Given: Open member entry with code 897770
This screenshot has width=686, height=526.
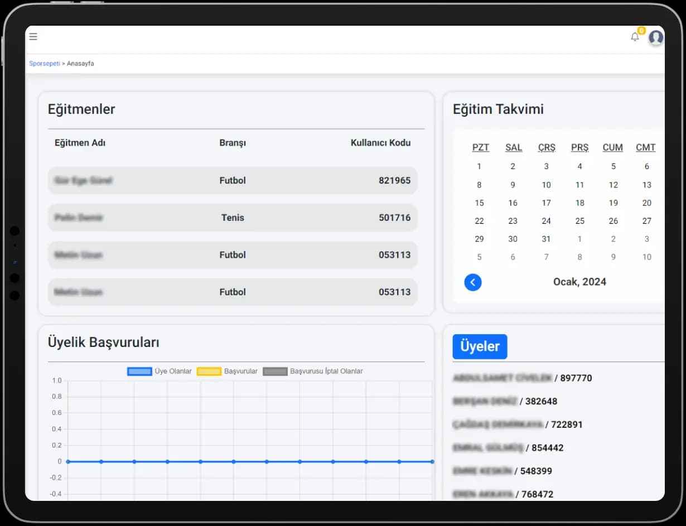Looking at the screenshot, I should pyautogui.click(x=523, y=378).
